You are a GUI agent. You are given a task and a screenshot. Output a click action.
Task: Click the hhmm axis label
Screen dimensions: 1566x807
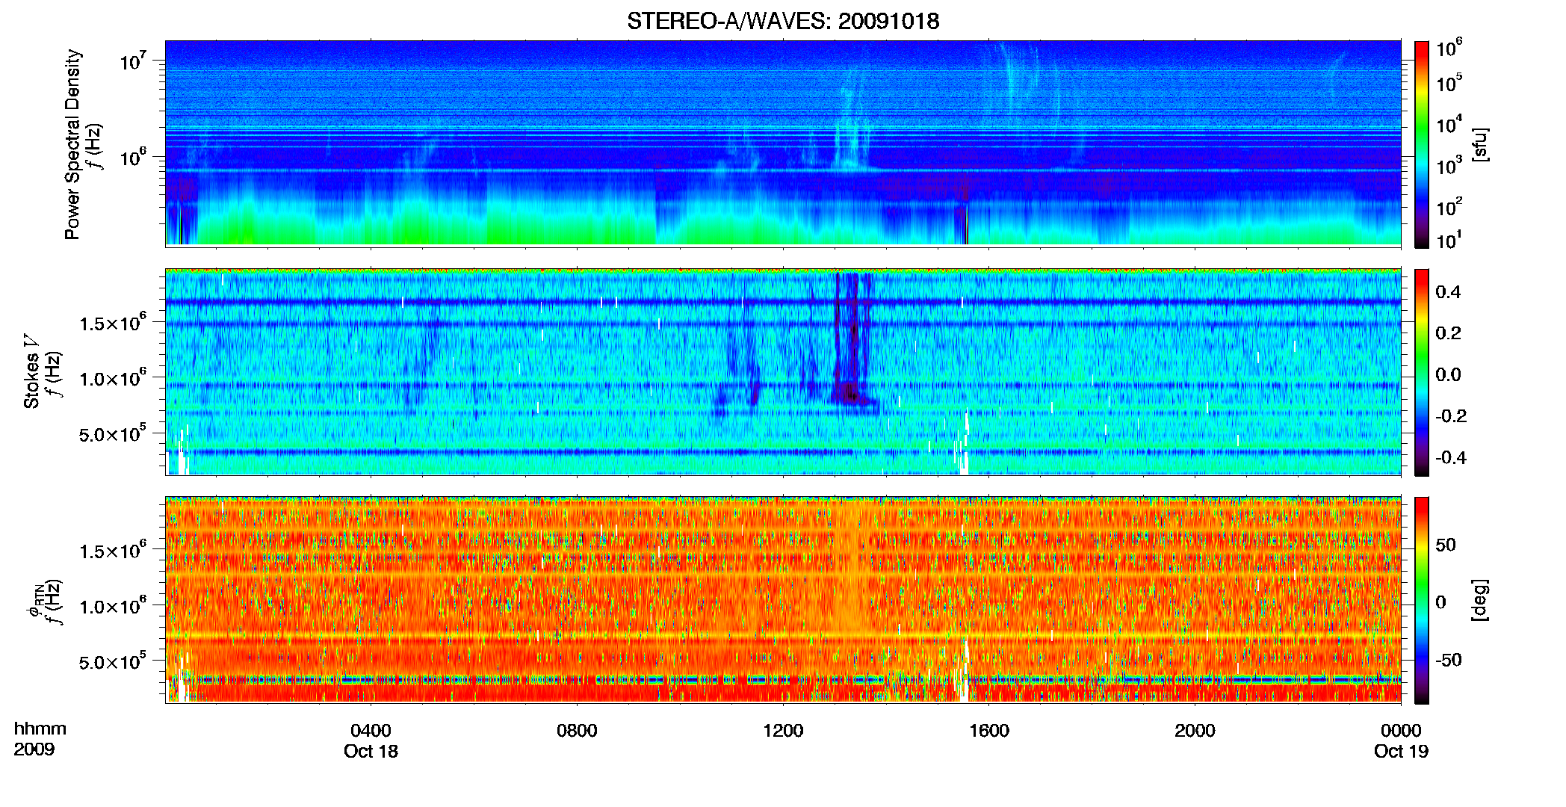click(40, 729)
